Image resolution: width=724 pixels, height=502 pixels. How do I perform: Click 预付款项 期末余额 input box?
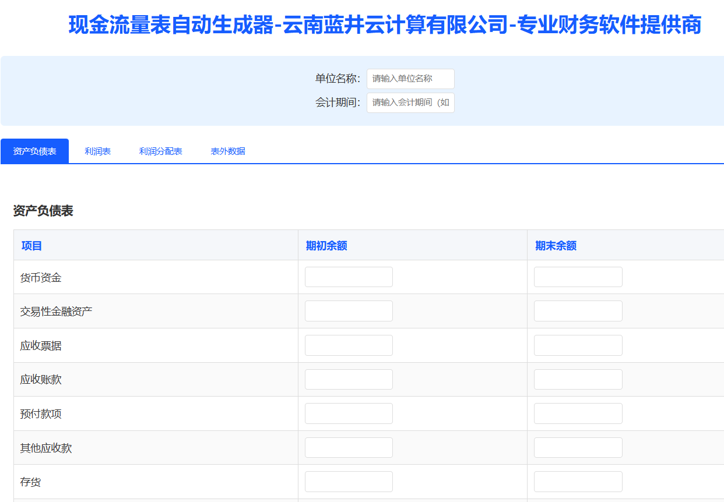[578, 413]
